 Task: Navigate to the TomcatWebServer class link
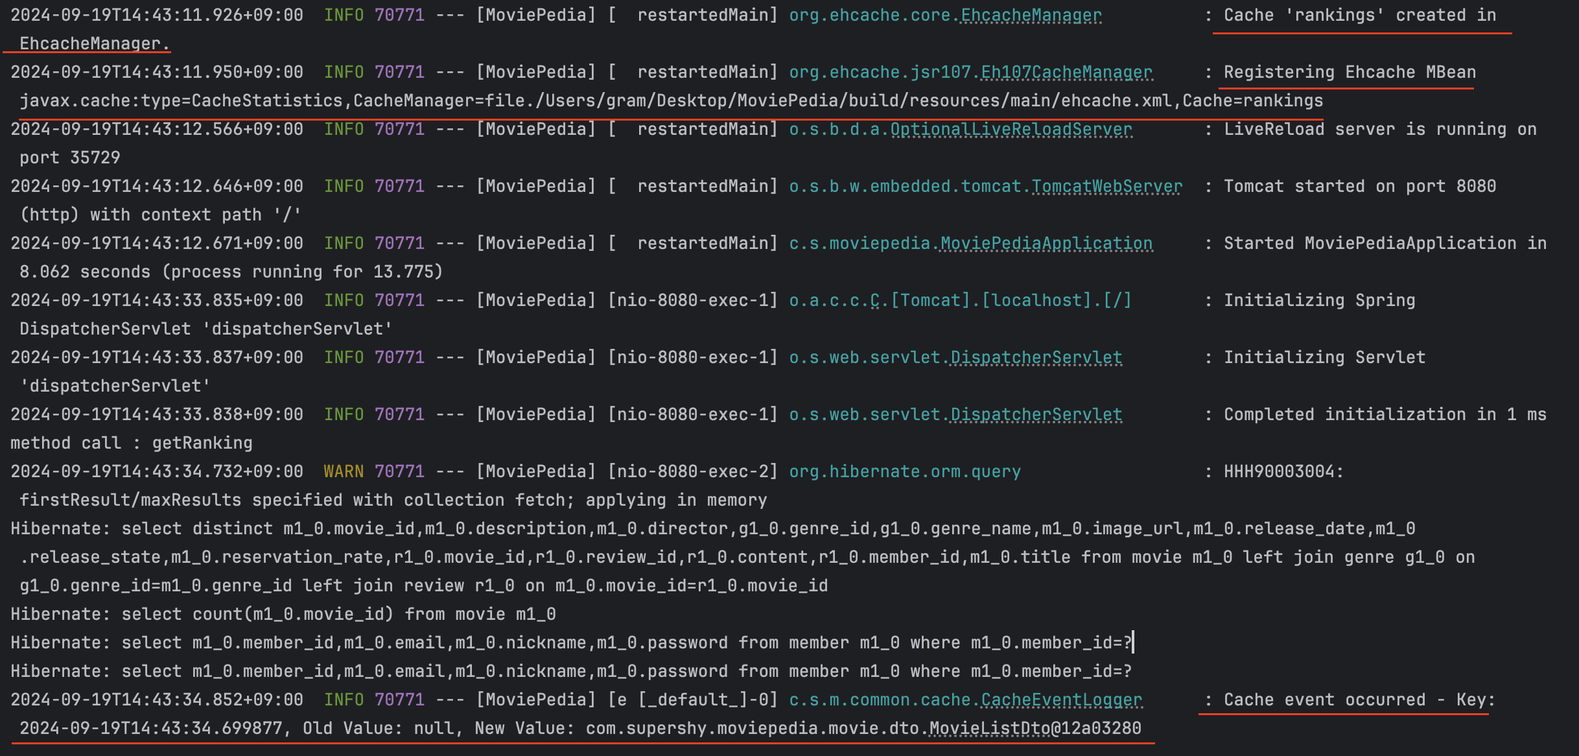(x=1106, y=187)
